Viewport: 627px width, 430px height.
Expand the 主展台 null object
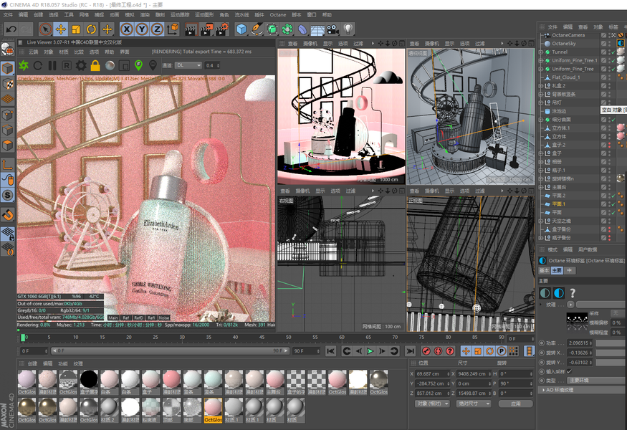coord(540,187)
